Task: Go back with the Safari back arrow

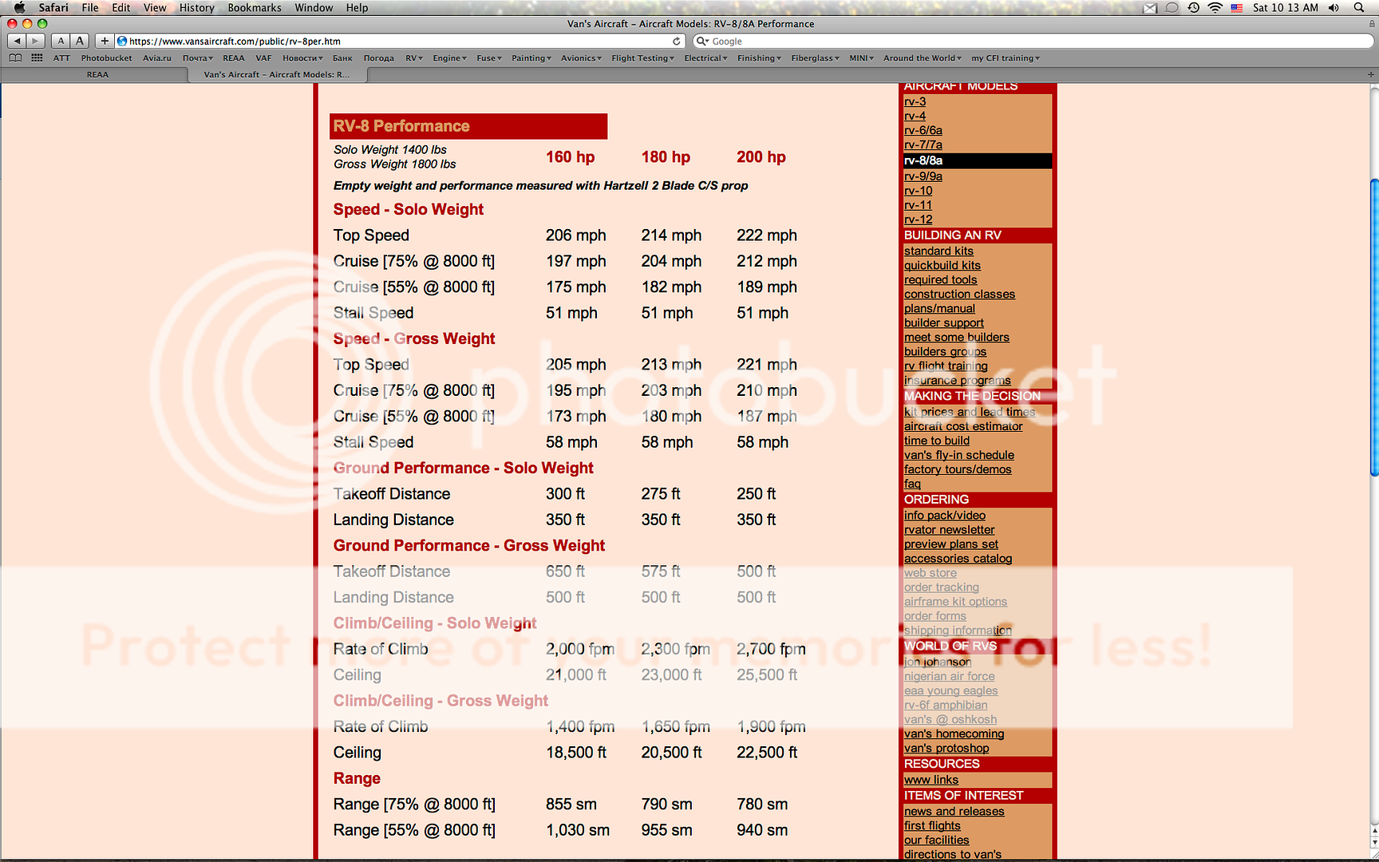Action: click(18, 41)
